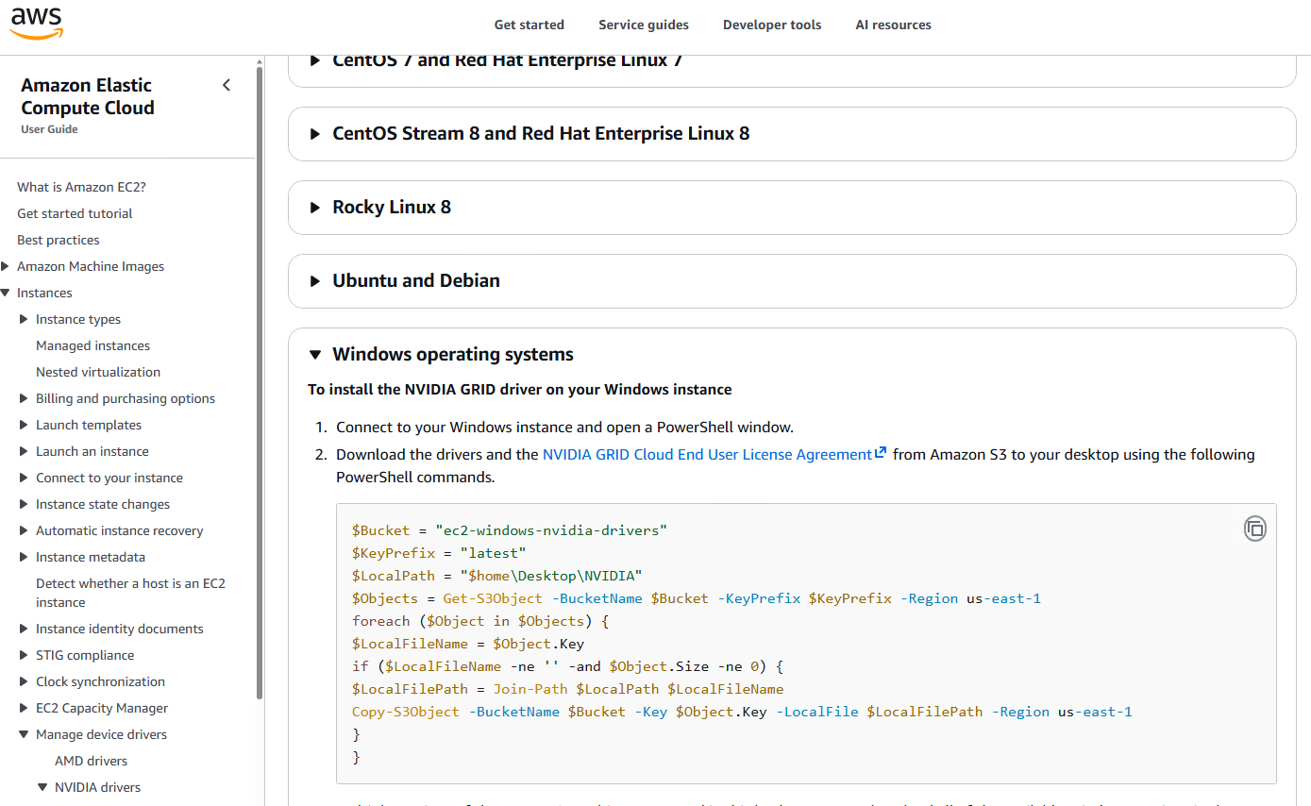This screenshot has width=1311, height=806.
Task: Expand the Instance state changes arrow
Action: pyautogui.click(x=25, y=505)
